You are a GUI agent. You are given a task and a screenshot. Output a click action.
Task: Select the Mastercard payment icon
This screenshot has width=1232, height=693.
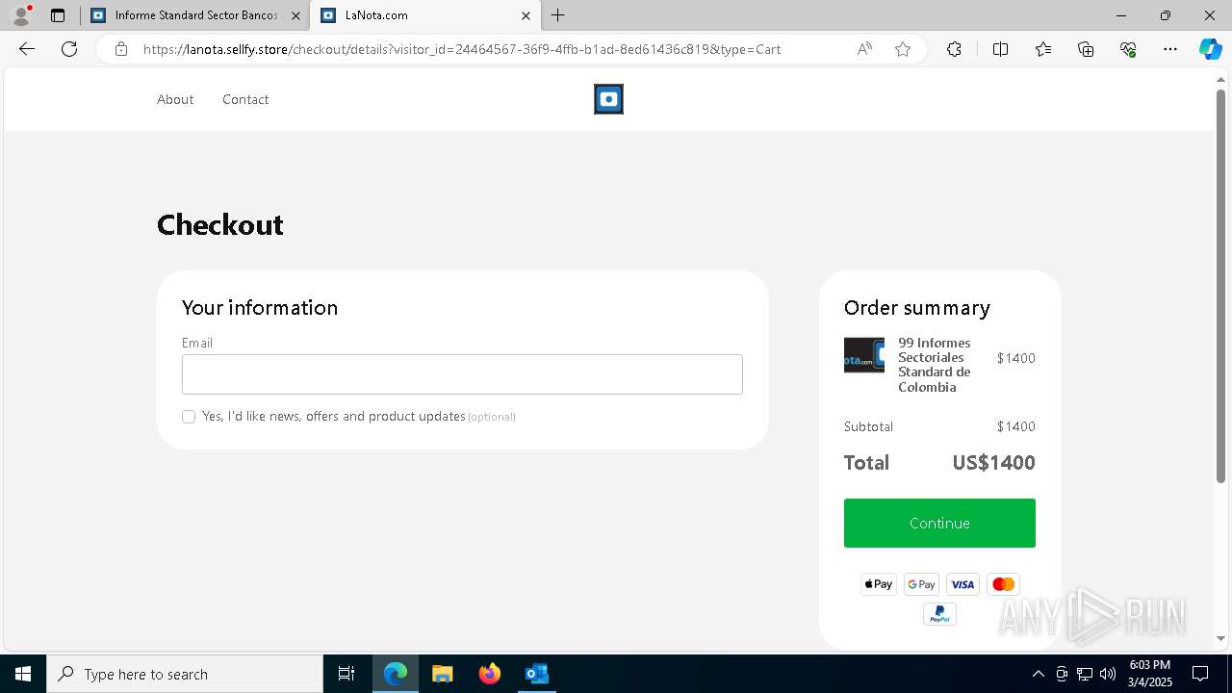click(x=1003, y=584)
